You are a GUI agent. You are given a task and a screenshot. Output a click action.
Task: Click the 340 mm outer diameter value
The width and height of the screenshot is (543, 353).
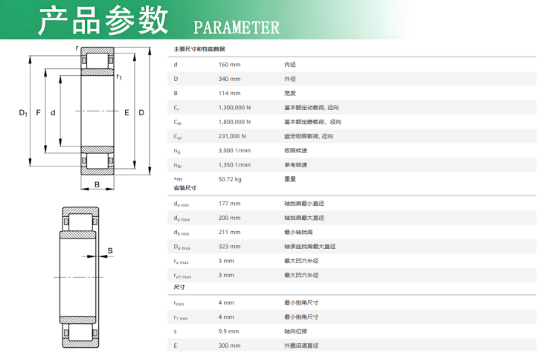tap(229, 79)
